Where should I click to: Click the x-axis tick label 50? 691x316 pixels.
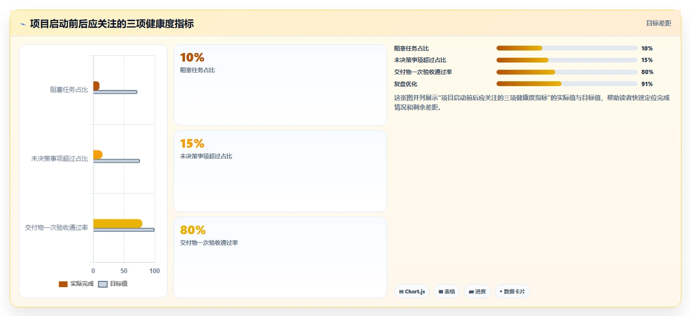tap(124, 271)
